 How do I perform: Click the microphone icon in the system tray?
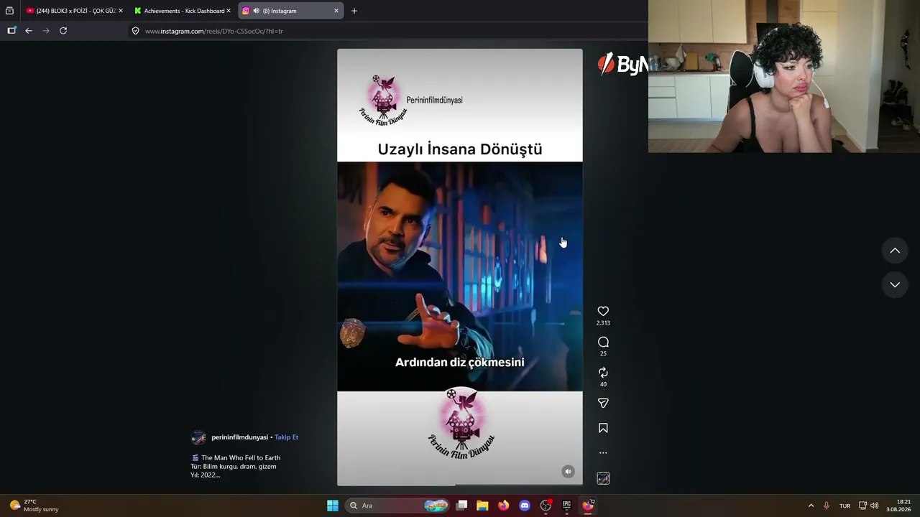[827, 506]
